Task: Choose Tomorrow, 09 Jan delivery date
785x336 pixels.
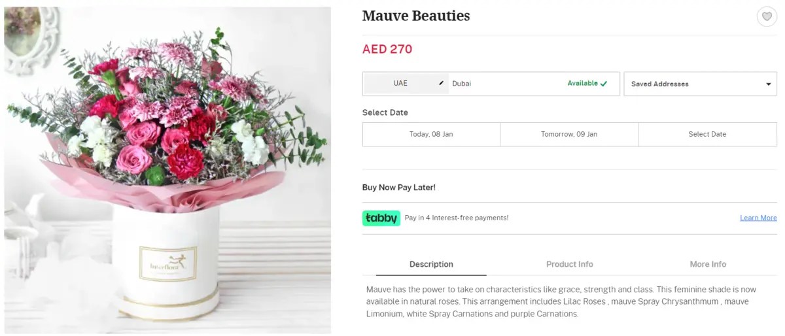Action: (x=569, y=134)
